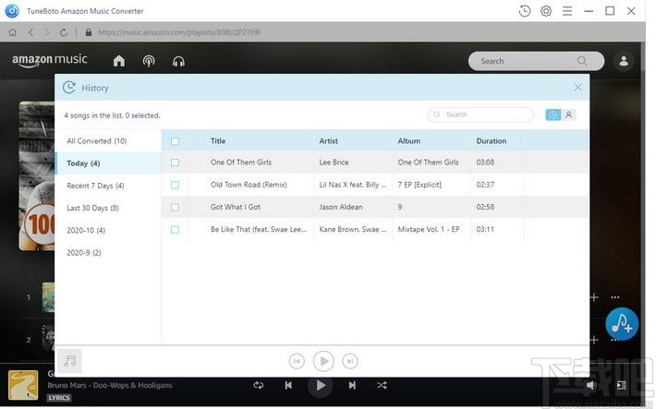Click the History search field
Viewport: 656px width, 409px height.
480,114
